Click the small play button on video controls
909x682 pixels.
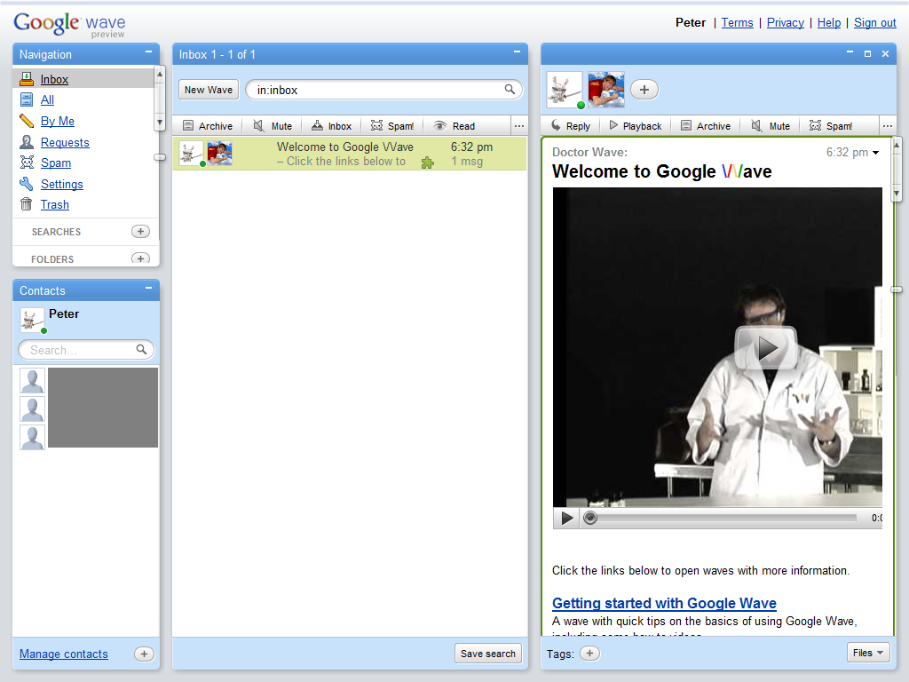(566, 518)
